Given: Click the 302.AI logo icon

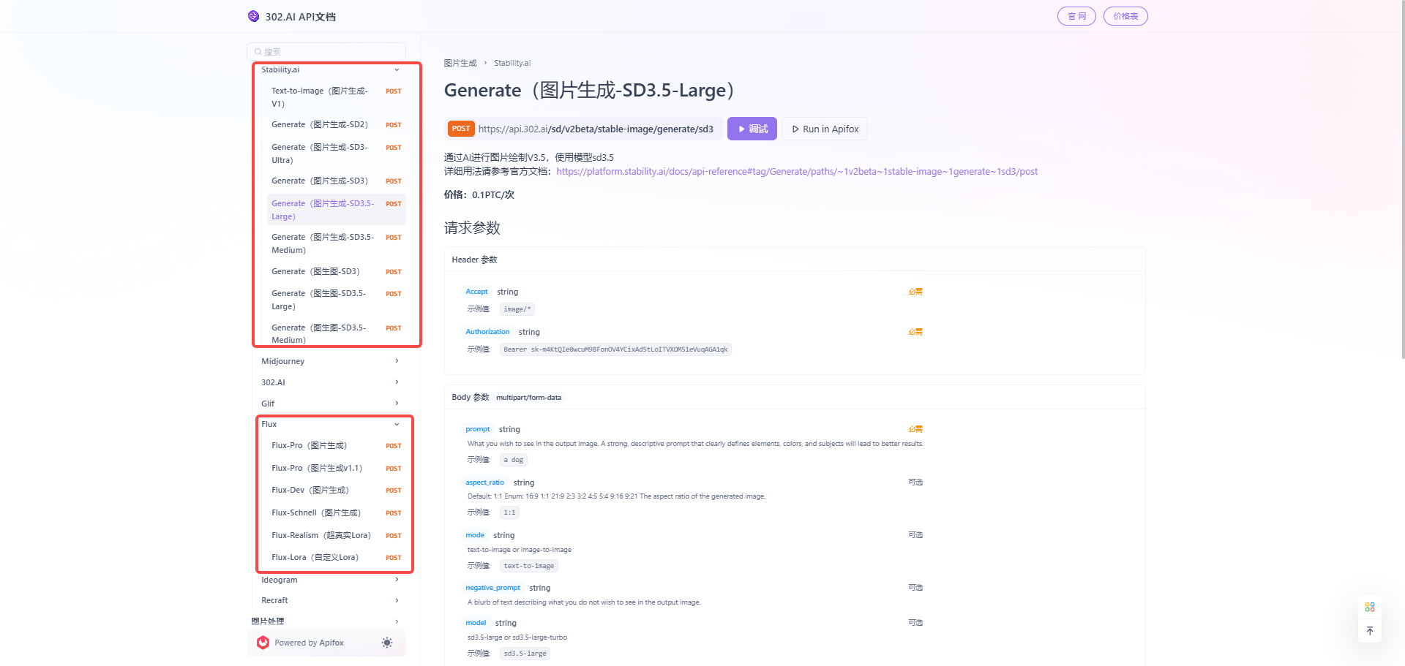Looking at the screenshot, I should coord(253,16).
